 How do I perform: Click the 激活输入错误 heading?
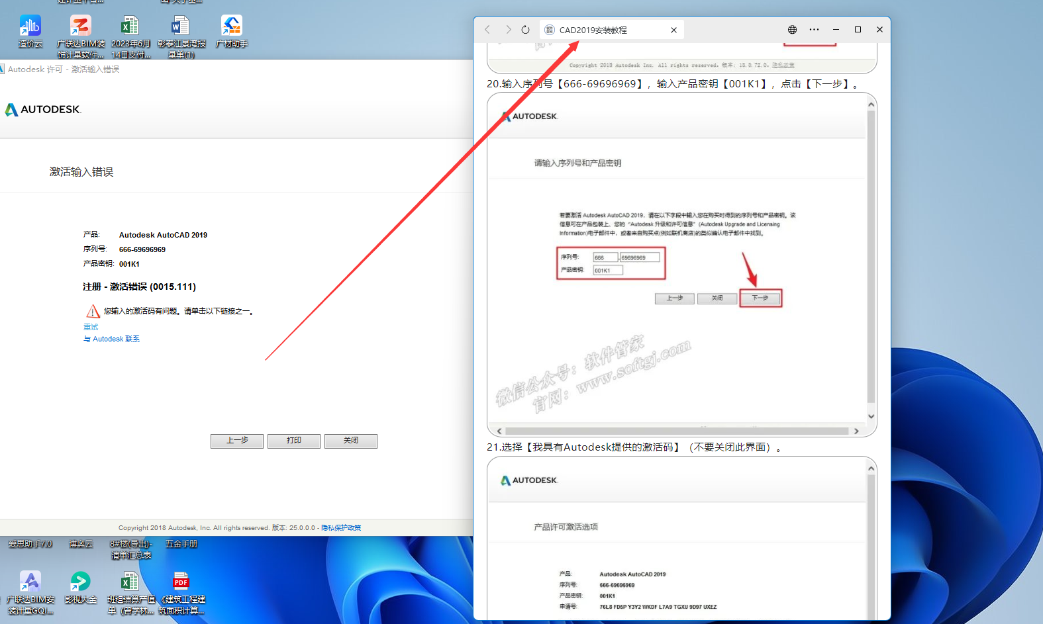(81, 172)
